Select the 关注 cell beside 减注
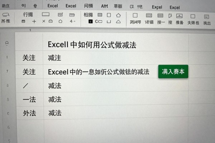Screen dimensions: 215x143 point(29,58)
